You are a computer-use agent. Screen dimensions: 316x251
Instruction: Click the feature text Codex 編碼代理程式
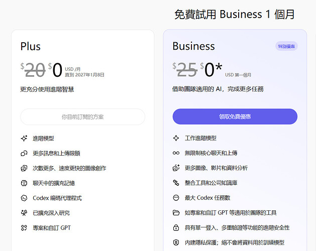pyautogui.click(x=57, y=198)
